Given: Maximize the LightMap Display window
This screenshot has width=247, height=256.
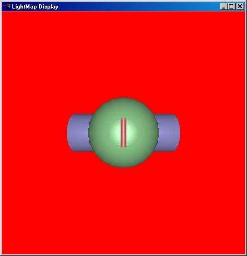Looking at the screenshot, I should click(x=231, y=7).
